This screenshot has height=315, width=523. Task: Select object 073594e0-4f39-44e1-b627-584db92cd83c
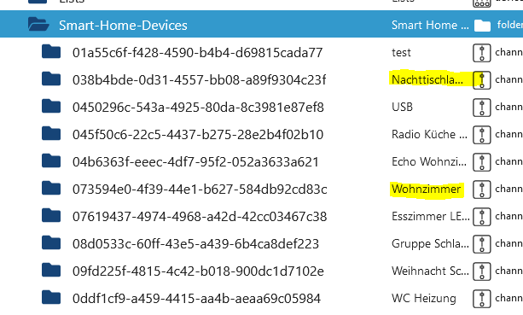click(200, 190)
